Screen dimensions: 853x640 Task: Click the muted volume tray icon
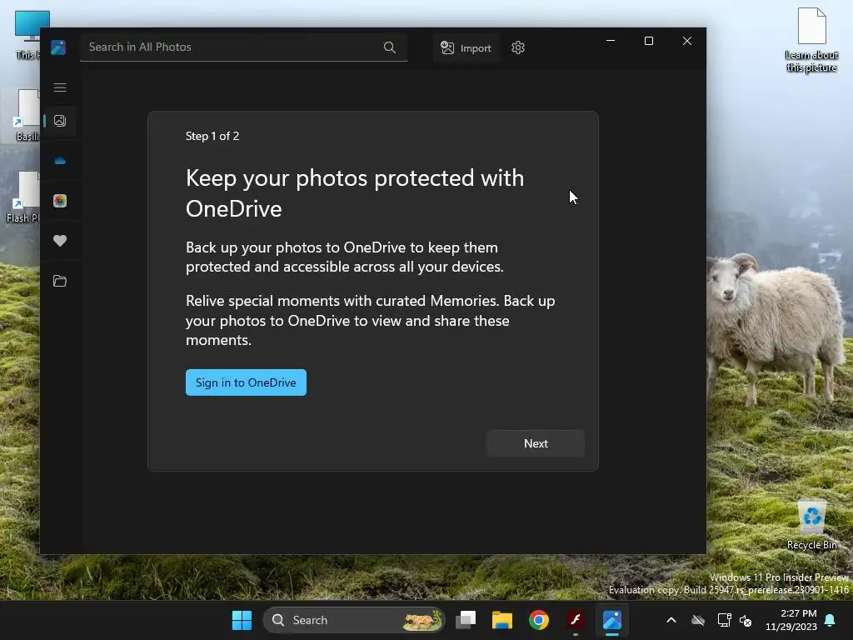click(x=746, y=620)
